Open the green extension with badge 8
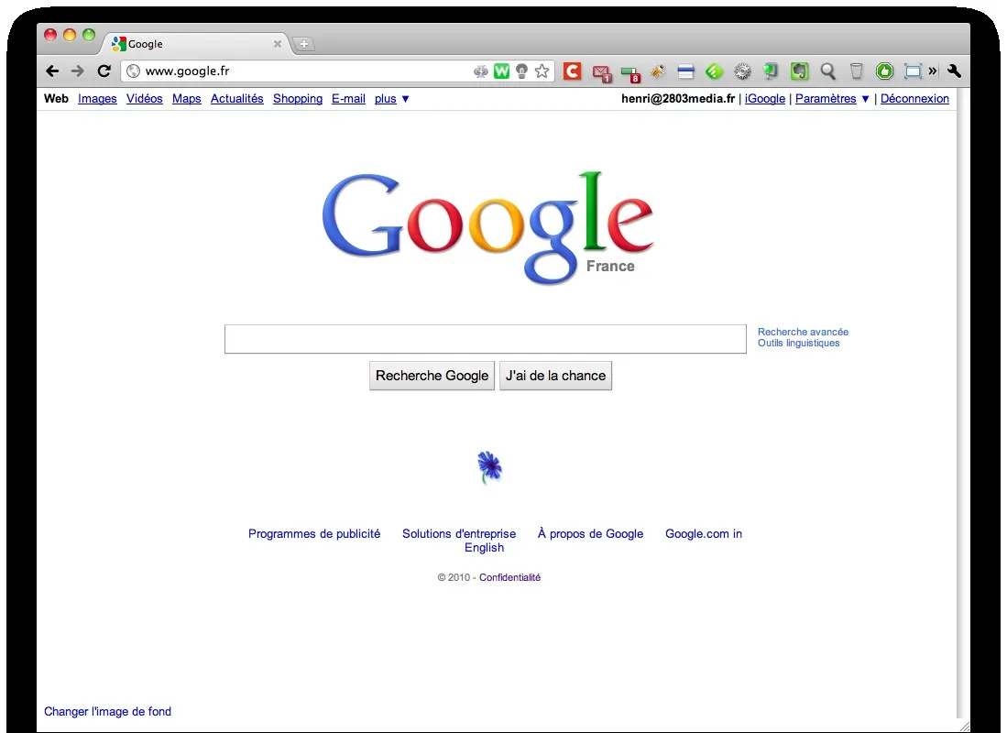 (x=631, y=74)
